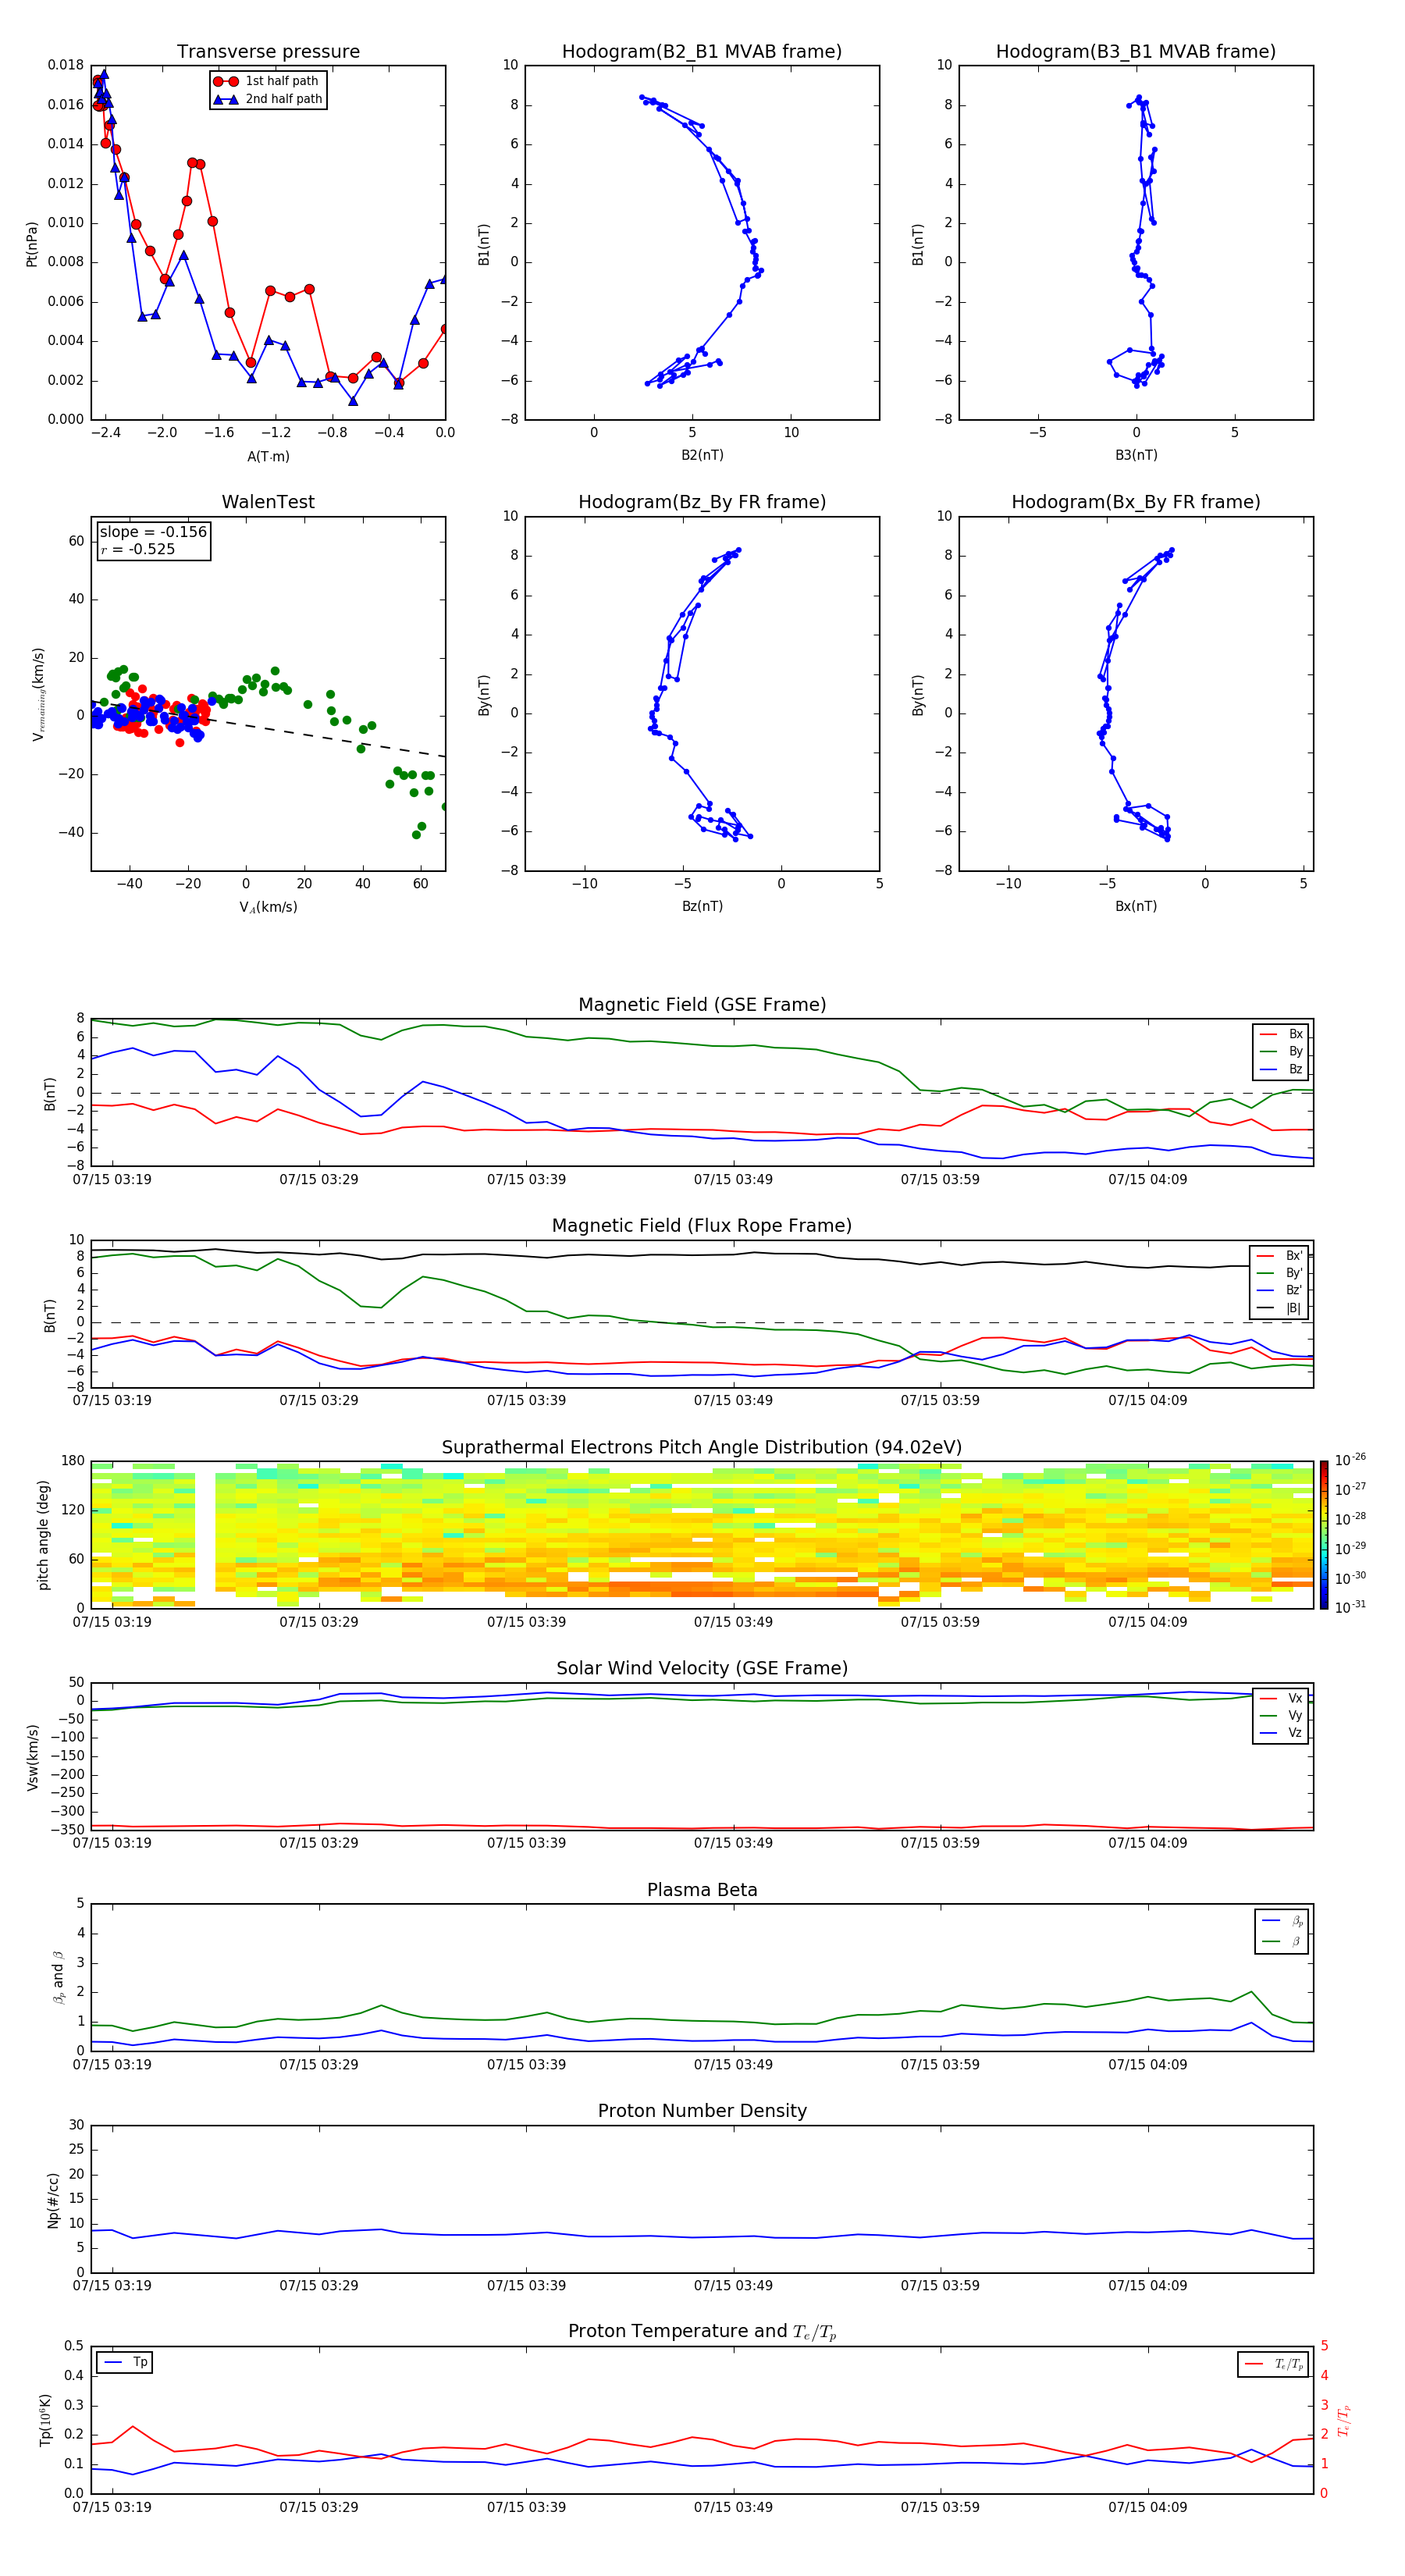Click the 'Vy' legend entry

[1282, 1716]
